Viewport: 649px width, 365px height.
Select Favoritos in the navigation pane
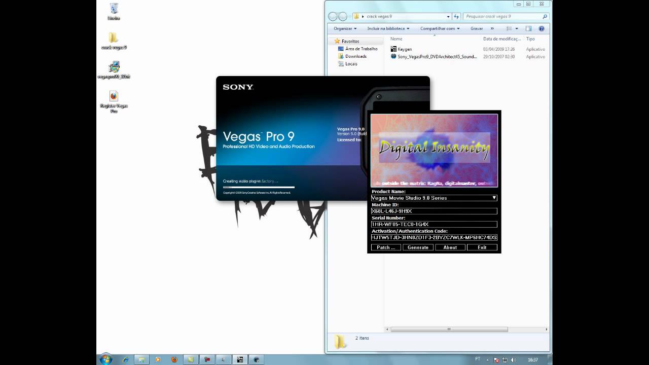pyautogui.click(x=350, y=41)
